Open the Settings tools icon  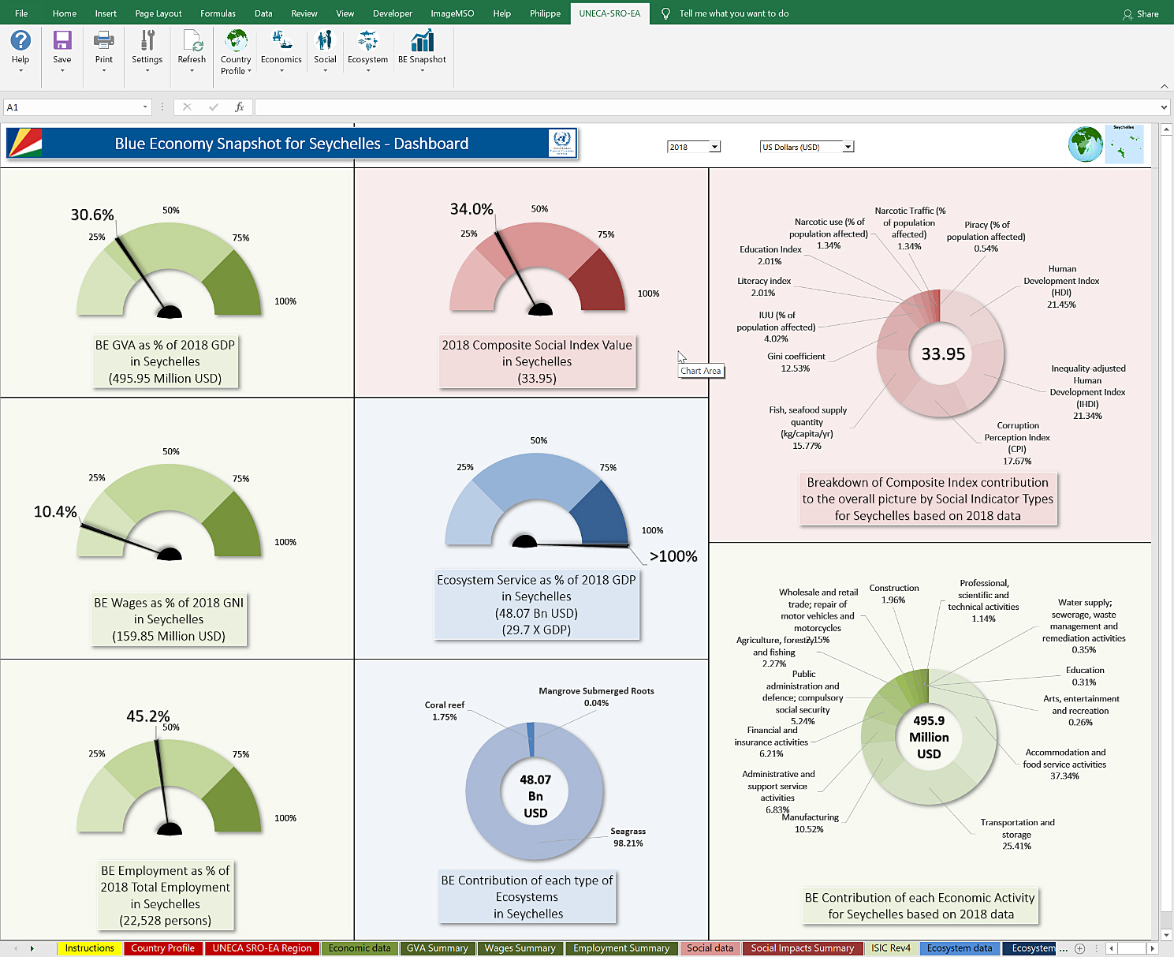coord(147,41)
